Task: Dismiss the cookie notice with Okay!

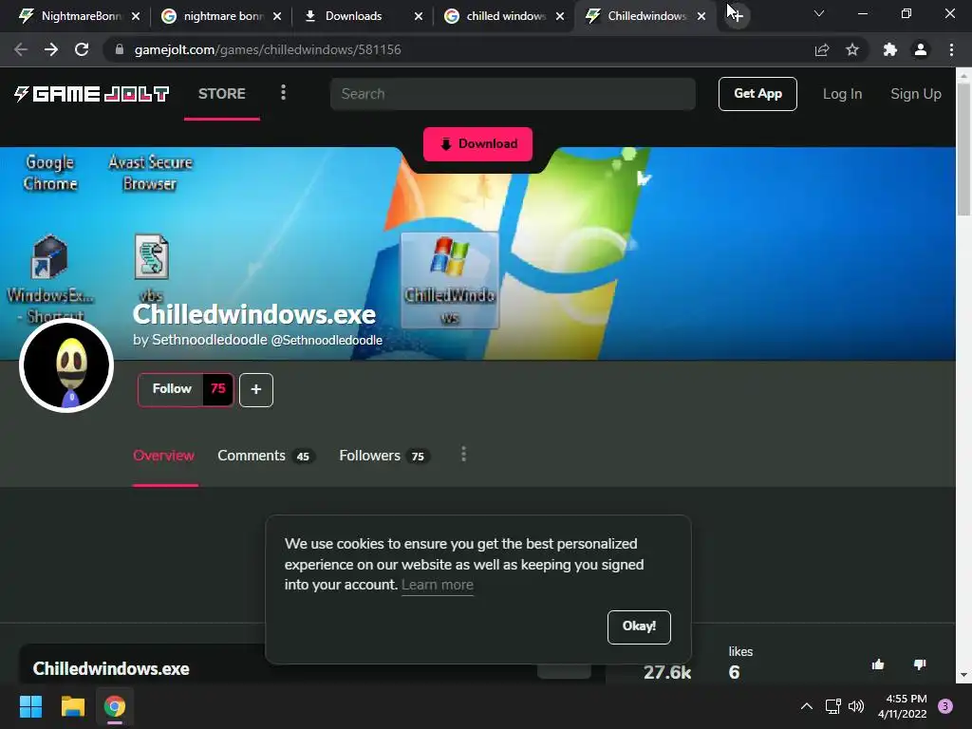Action: point(639,626)
